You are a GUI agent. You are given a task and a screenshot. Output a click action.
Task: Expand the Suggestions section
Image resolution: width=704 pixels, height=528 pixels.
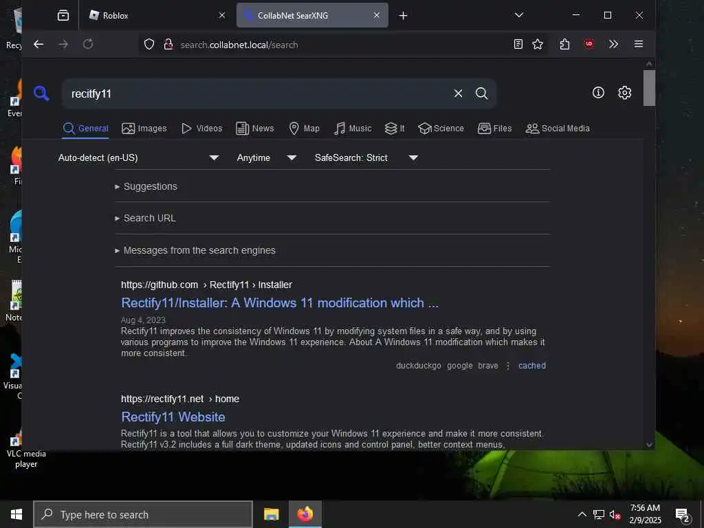click(x=146, y=186)
